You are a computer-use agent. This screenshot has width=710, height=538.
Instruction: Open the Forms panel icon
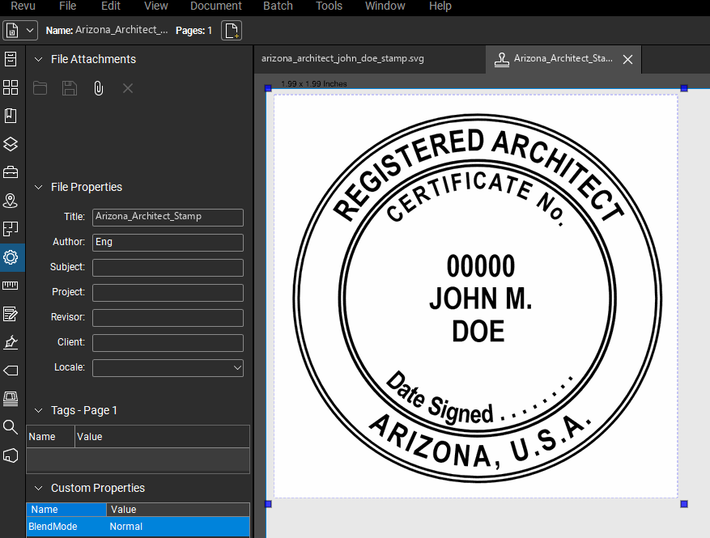click(x=11, y=314)
